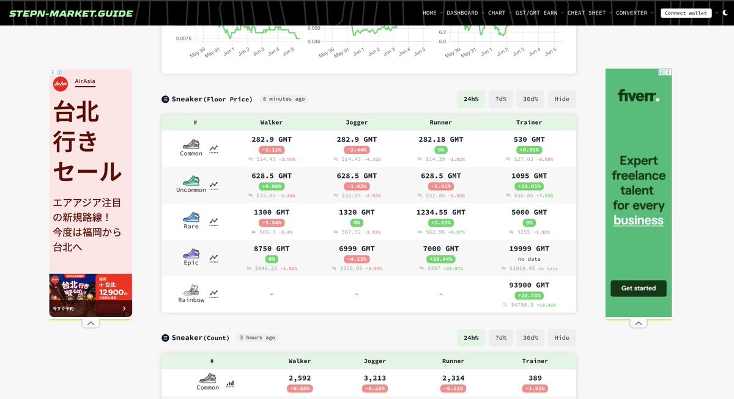734x399 pixels.
Task: Click the AirAsia logo in left ad
Action: click(x=61, y=84)
